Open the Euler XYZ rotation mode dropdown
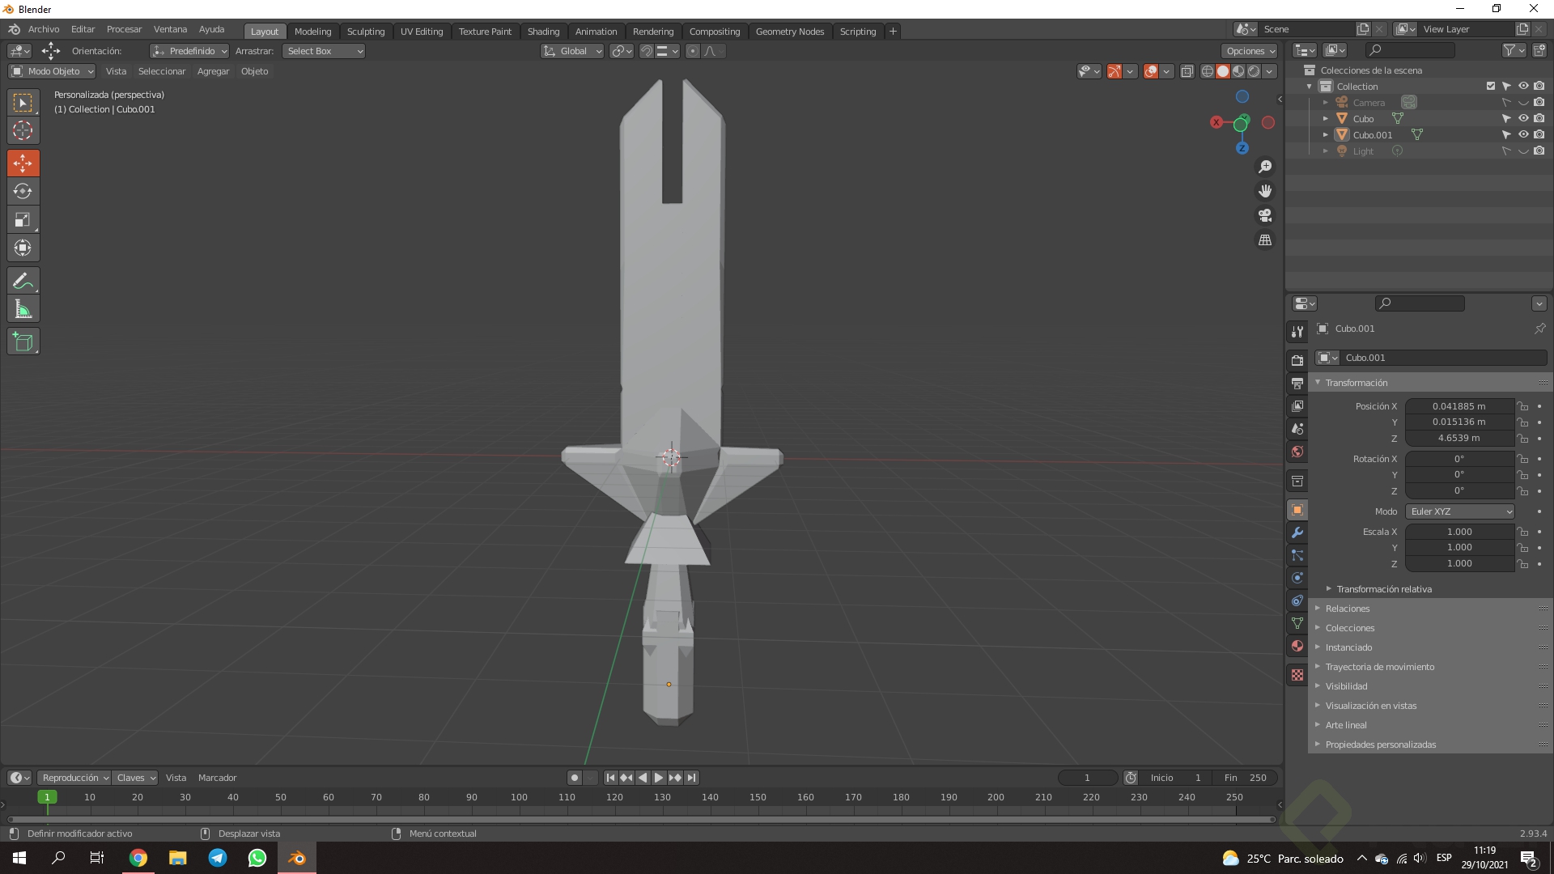Viewport: 1554px width, 874px height. 1460,511
